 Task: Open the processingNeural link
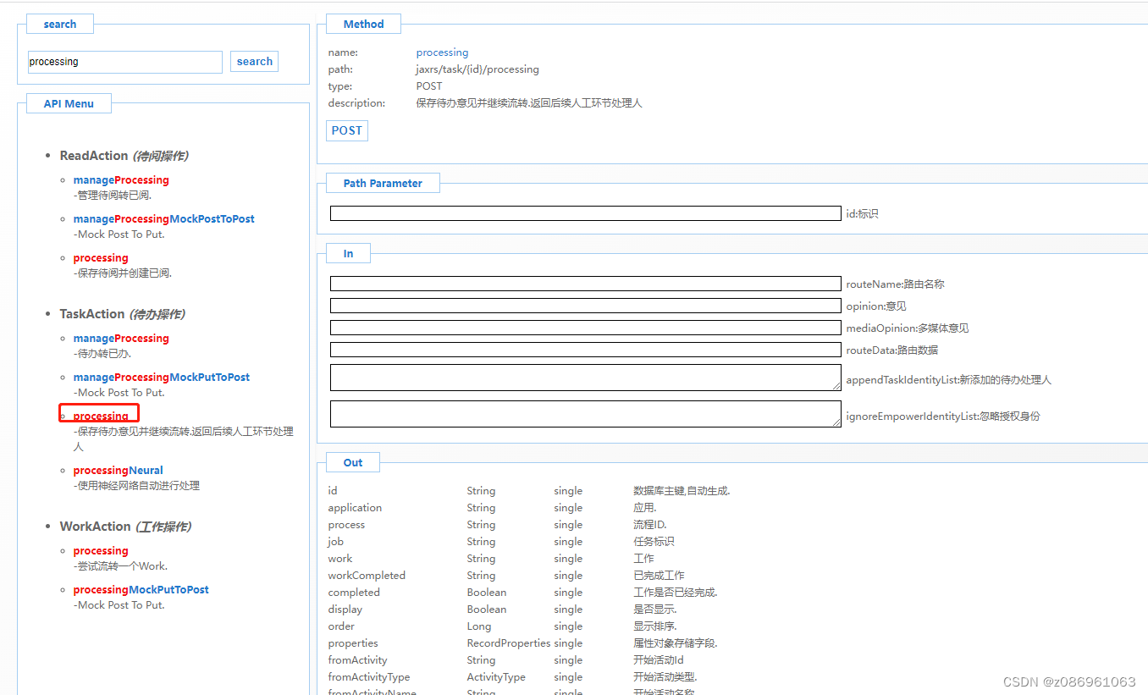click(118, 470)
